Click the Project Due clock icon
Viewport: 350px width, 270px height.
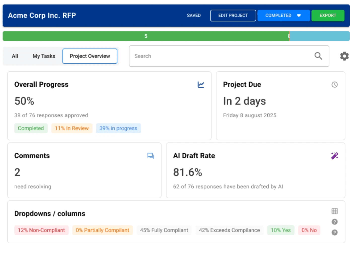[334, 85]
